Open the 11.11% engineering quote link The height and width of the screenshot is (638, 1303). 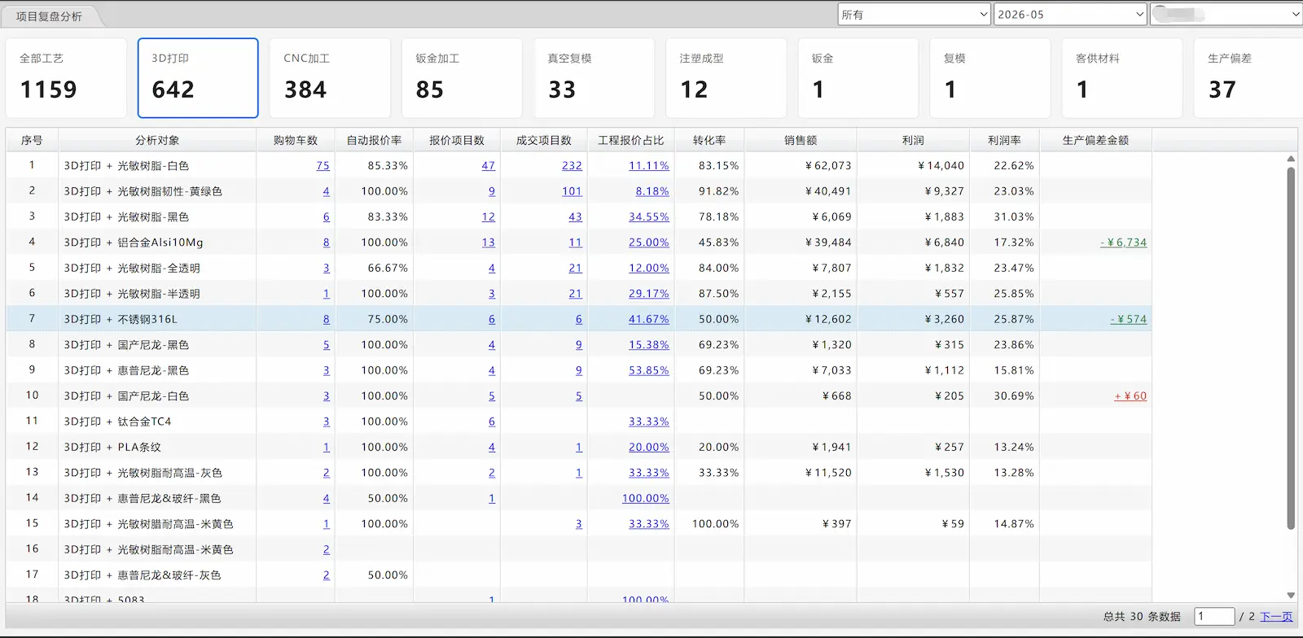tap(648, 165)
